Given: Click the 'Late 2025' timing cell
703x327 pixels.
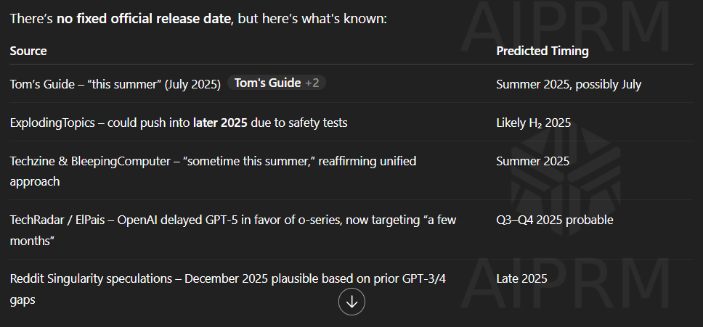Looking at the screenshot, I should [521, 278].
